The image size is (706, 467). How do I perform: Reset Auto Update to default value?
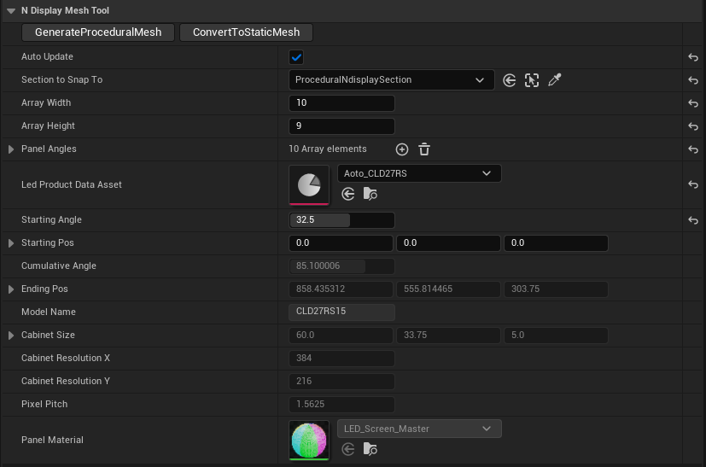[x=693, y=57]
